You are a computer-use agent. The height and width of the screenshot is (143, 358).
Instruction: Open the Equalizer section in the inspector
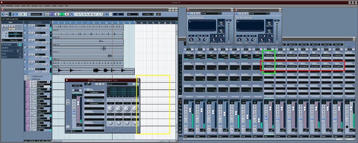click(x=12, y=48)
